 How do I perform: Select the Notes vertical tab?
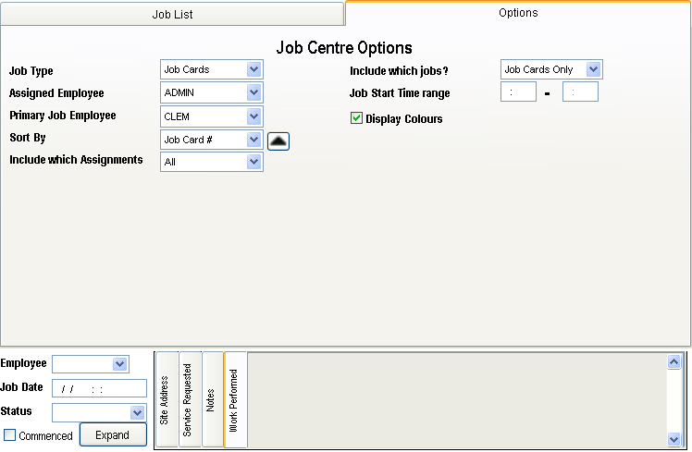coord(212,399)
